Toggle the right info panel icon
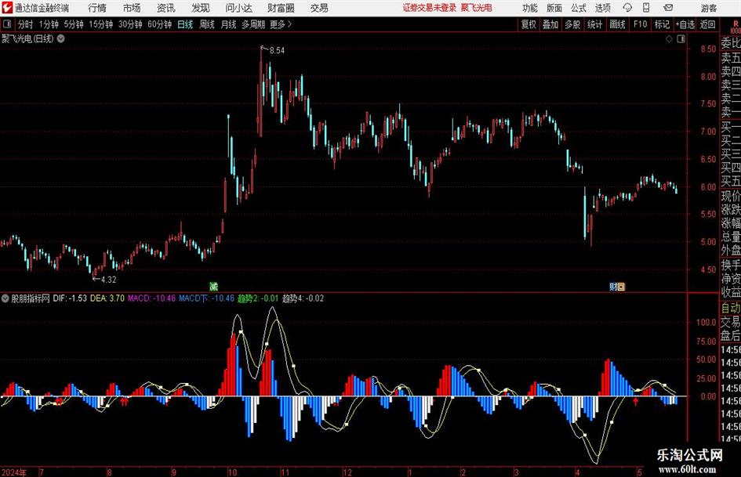Image resolution: width=741 pixels, height=477 pixels. coord(681,39)
